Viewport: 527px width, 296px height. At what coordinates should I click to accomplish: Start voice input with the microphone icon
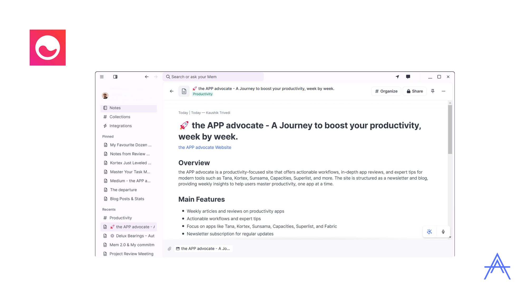(443, 232)
